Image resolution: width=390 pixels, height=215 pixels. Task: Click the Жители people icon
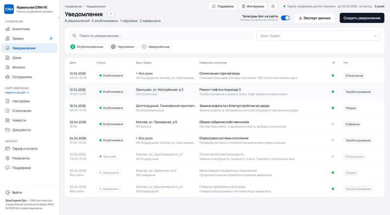tap(7, 67)
